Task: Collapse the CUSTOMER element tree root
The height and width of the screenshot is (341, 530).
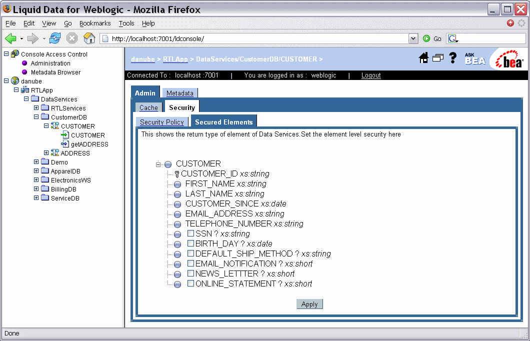Action: 158,164
